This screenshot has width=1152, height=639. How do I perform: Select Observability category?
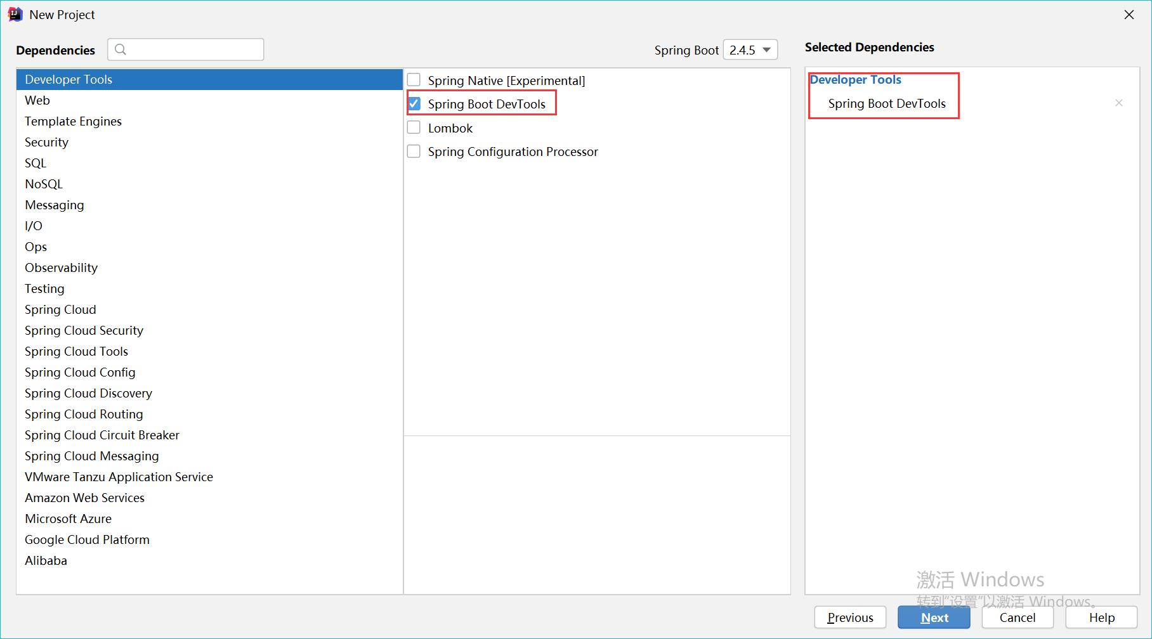click(210, 268)
